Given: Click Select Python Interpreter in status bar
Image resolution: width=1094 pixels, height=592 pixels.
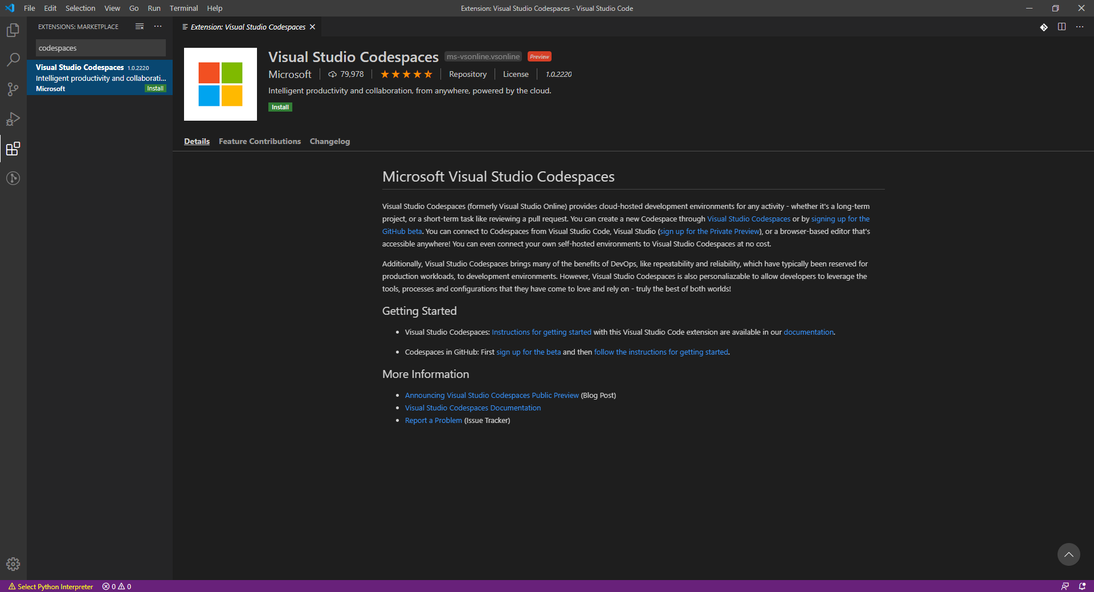Looking at the screenshot, I should [51, 586].
